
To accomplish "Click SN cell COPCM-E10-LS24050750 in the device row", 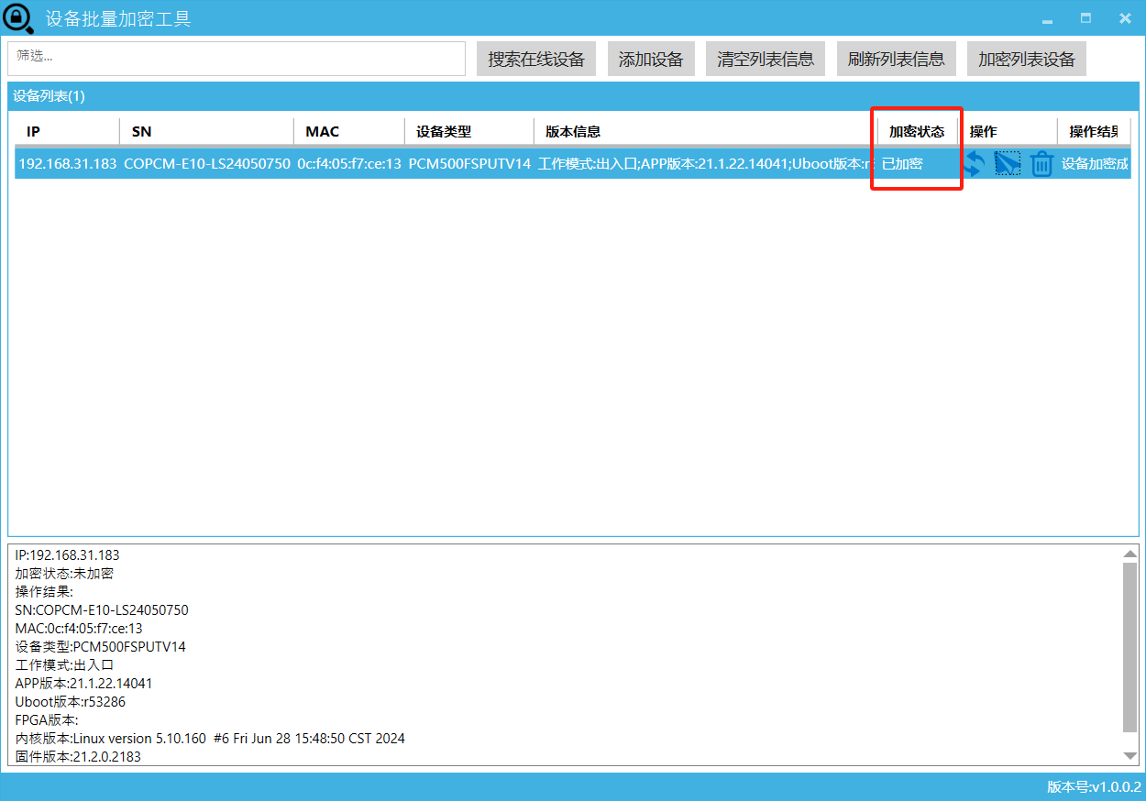I will pos(207,164).
